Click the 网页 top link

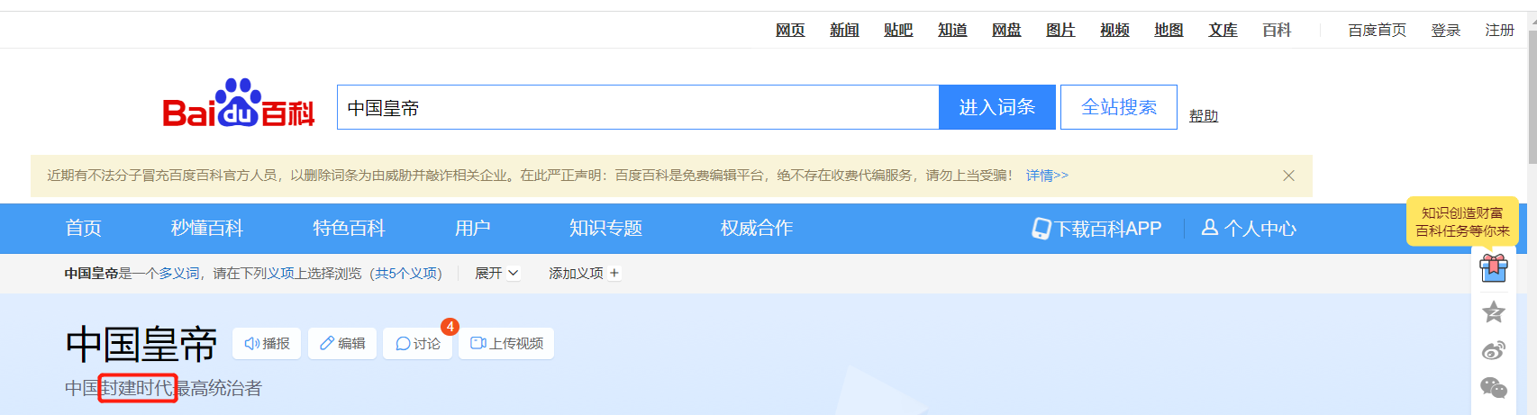click(x=790, y=31)
